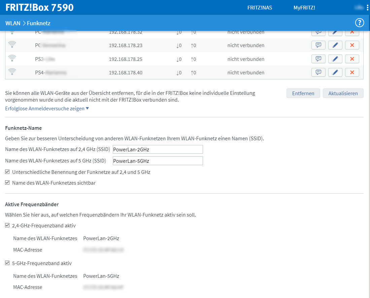Open the help page via question mark icon
The height and width of the screenshot is (298, 370).
coord(359,23)
